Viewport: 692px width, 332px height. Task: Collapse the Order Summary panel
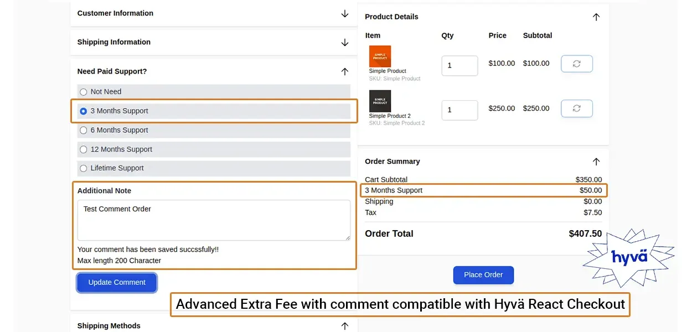tap(596, 162)
